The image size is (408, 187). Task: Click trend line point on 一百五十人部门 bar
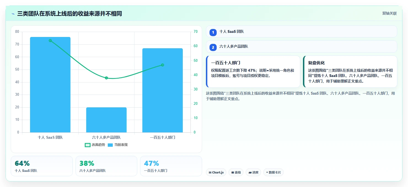(x=162, y=65)
